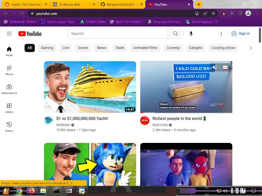Open the Richest people in the world title

pos(179,118)
